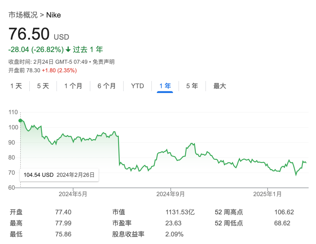Open the 最大 all-time chart range
The width and height of the screenshot is (316, 244).
219,86
